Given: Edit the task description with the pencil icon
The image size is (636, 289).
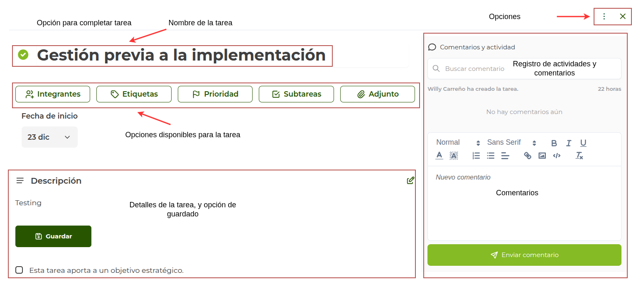Looking at the screenshot, I should (410, 180).
